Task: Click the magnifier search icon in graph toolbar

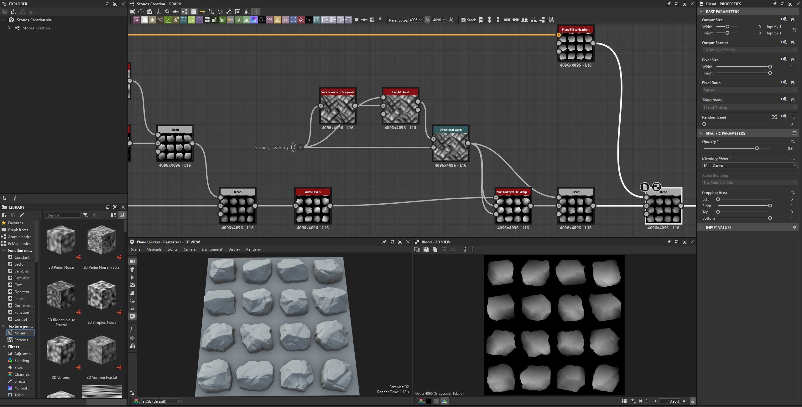Action: point(167,12)
